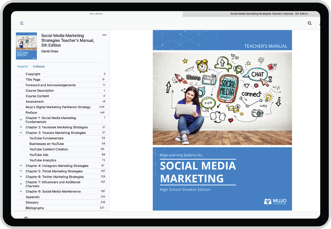Expand Chapter 4 Instagram chevron

click(21, 166)
